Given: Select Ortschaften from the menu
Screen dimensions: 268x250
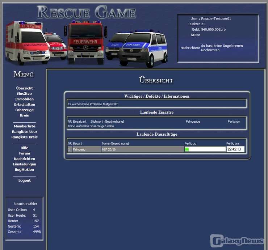Looking at the screenshot, I should tap(24, 105).
